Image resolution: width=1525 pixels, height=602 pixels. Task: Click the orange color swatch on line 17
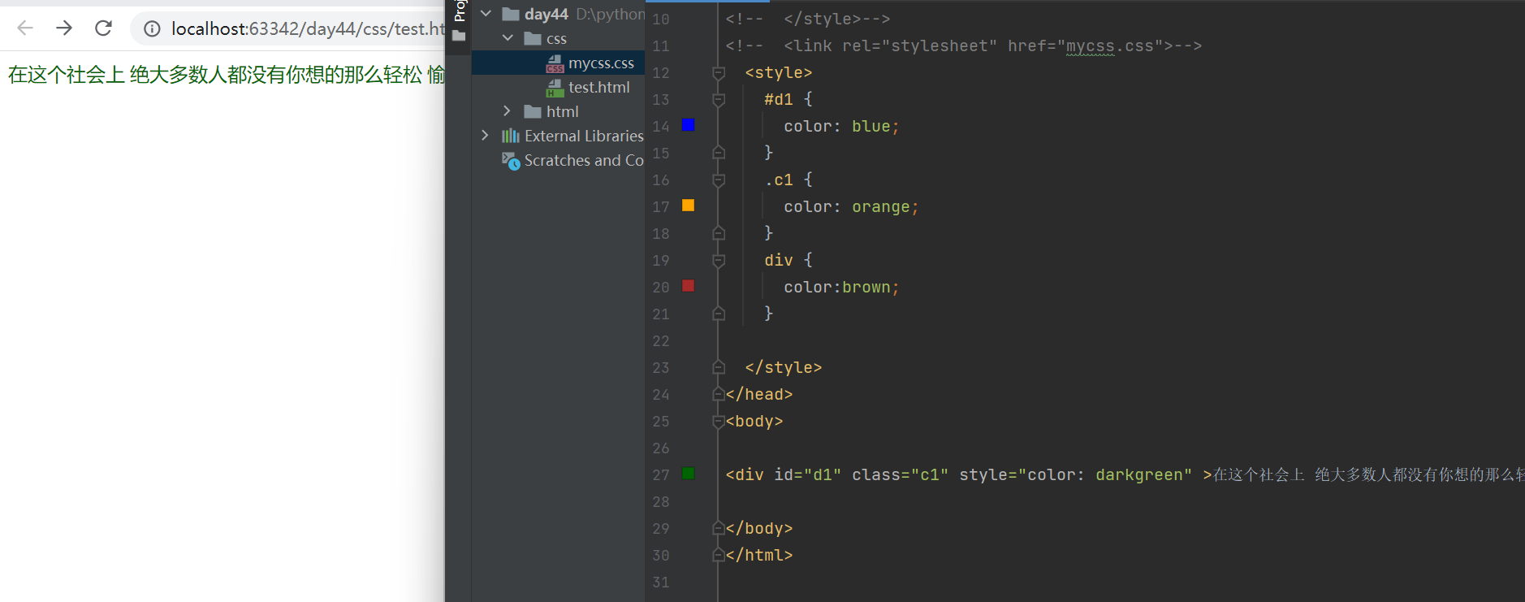click(x=688, y=206)
